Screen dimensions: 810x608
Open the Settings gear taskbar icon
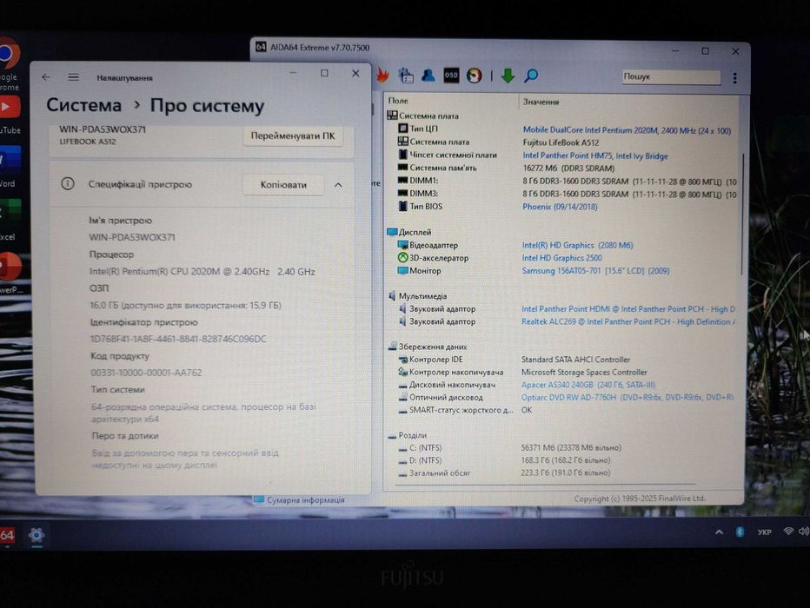[37, 535]
